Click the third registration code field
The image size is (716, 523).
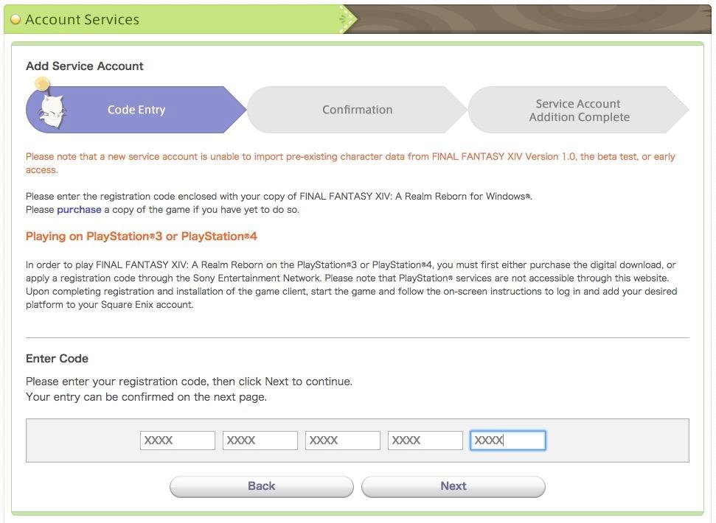343,440
